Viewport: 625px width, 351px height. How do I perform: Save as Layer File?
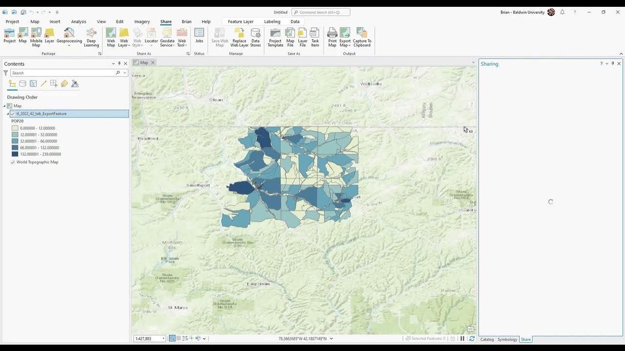tap(303, 38)
